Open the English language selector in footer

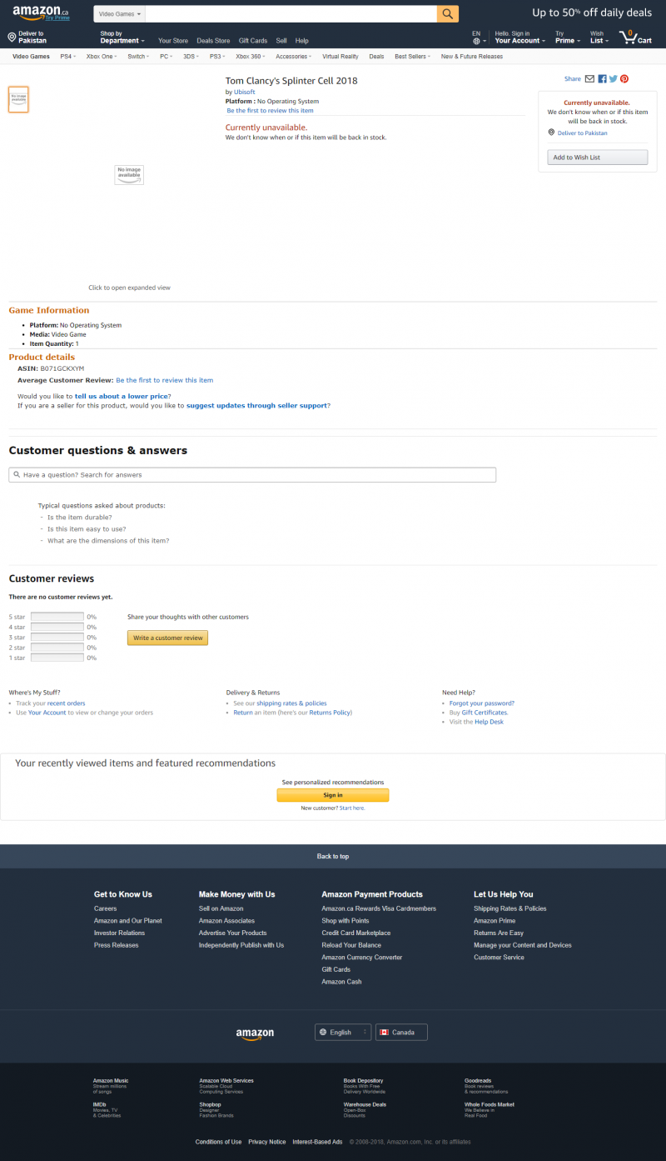click(342, 1033)
